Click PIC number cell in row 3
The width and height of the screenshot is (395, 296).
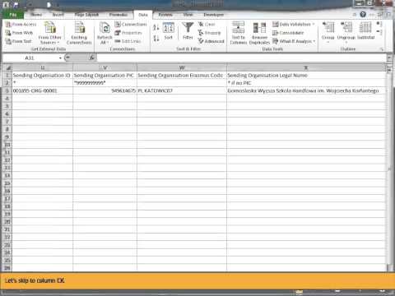tap(105, 90)
